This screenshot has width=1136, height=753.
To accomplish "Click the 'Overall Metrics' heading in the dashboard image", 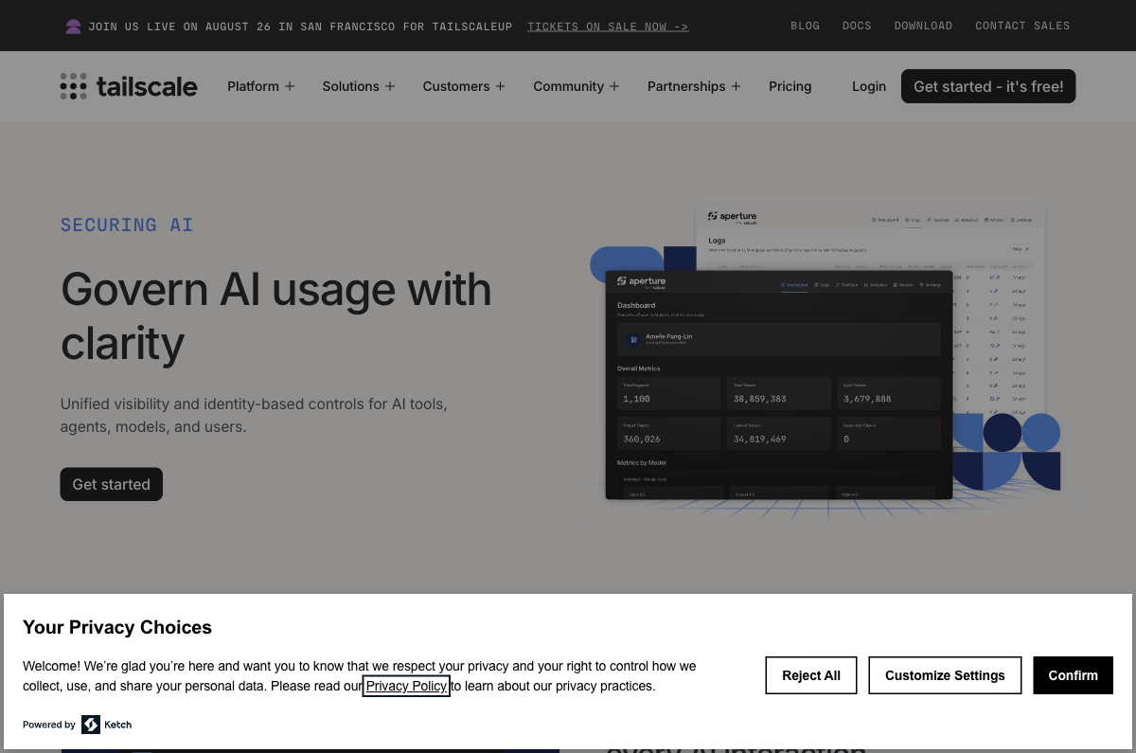I will coord(639,368).
